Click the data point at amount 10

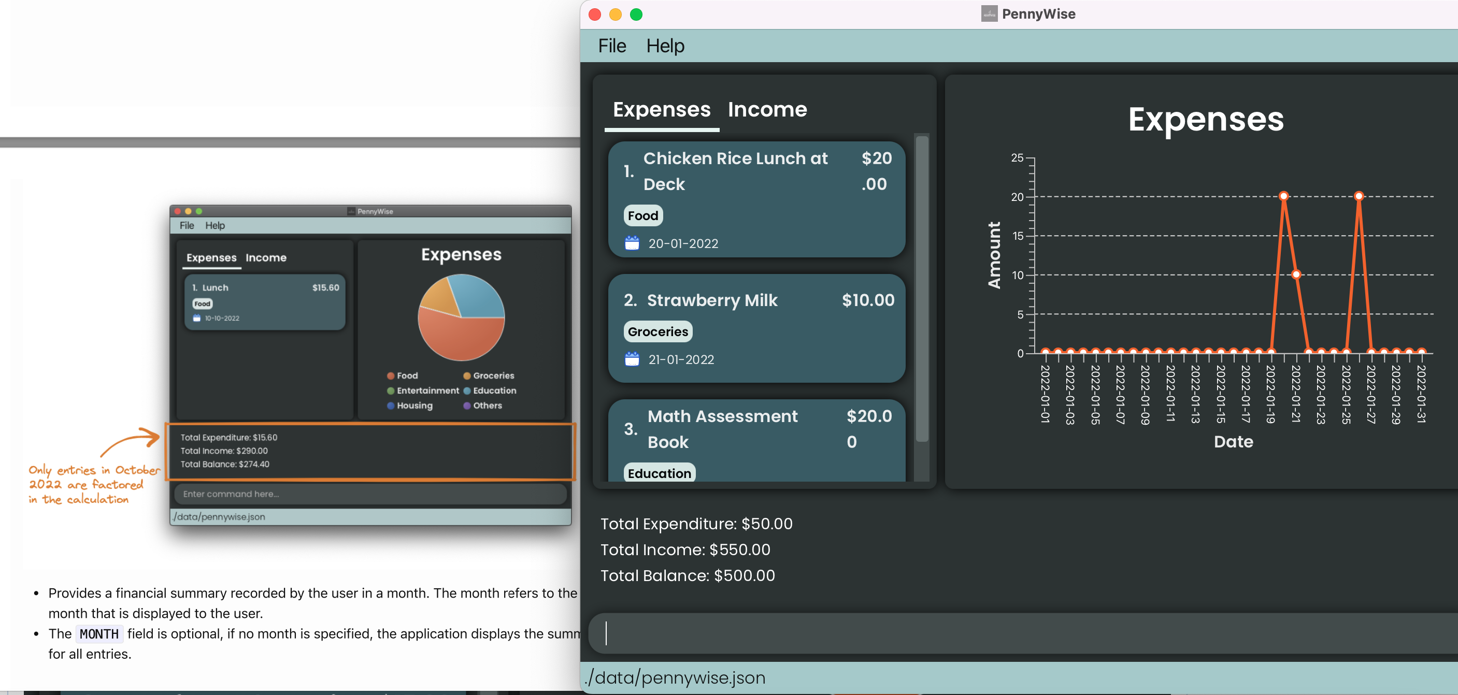pos(1296,274)
